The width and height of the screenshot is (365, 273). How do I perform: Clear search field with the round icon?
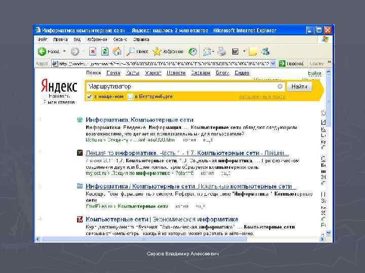pyautogui.click(x=280, y=86)
